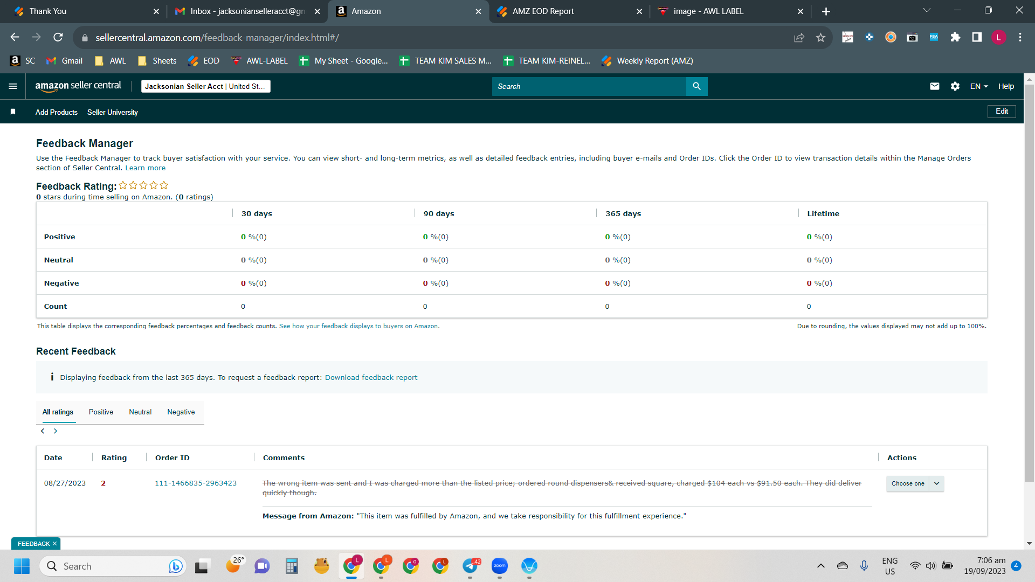Click the amazon seller central logo

(x=78, y=86)
